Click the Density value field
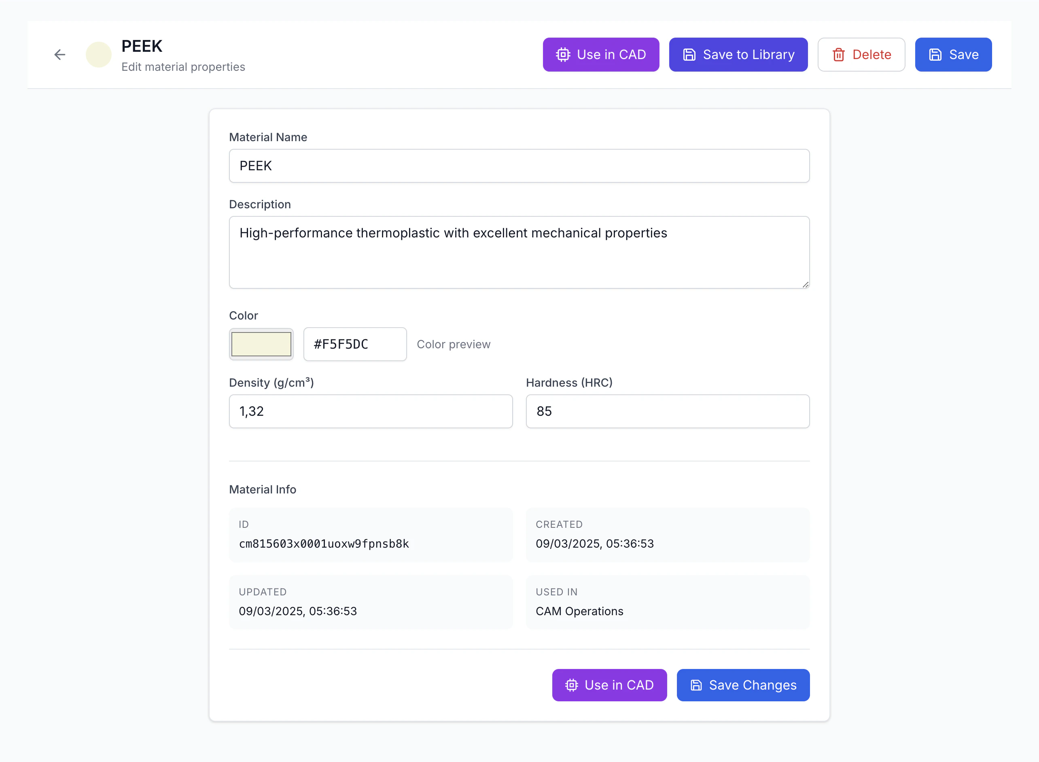 pyautogui.click(x=371, y=411)
